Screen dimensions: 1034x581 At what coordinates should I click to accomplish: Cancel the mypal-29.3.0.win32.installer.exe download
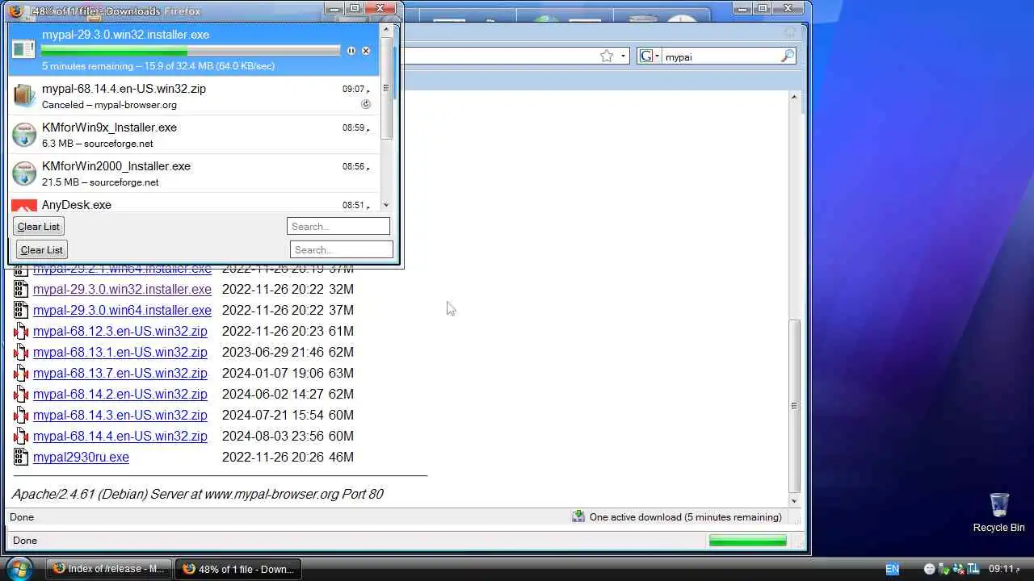pos(366,51)
